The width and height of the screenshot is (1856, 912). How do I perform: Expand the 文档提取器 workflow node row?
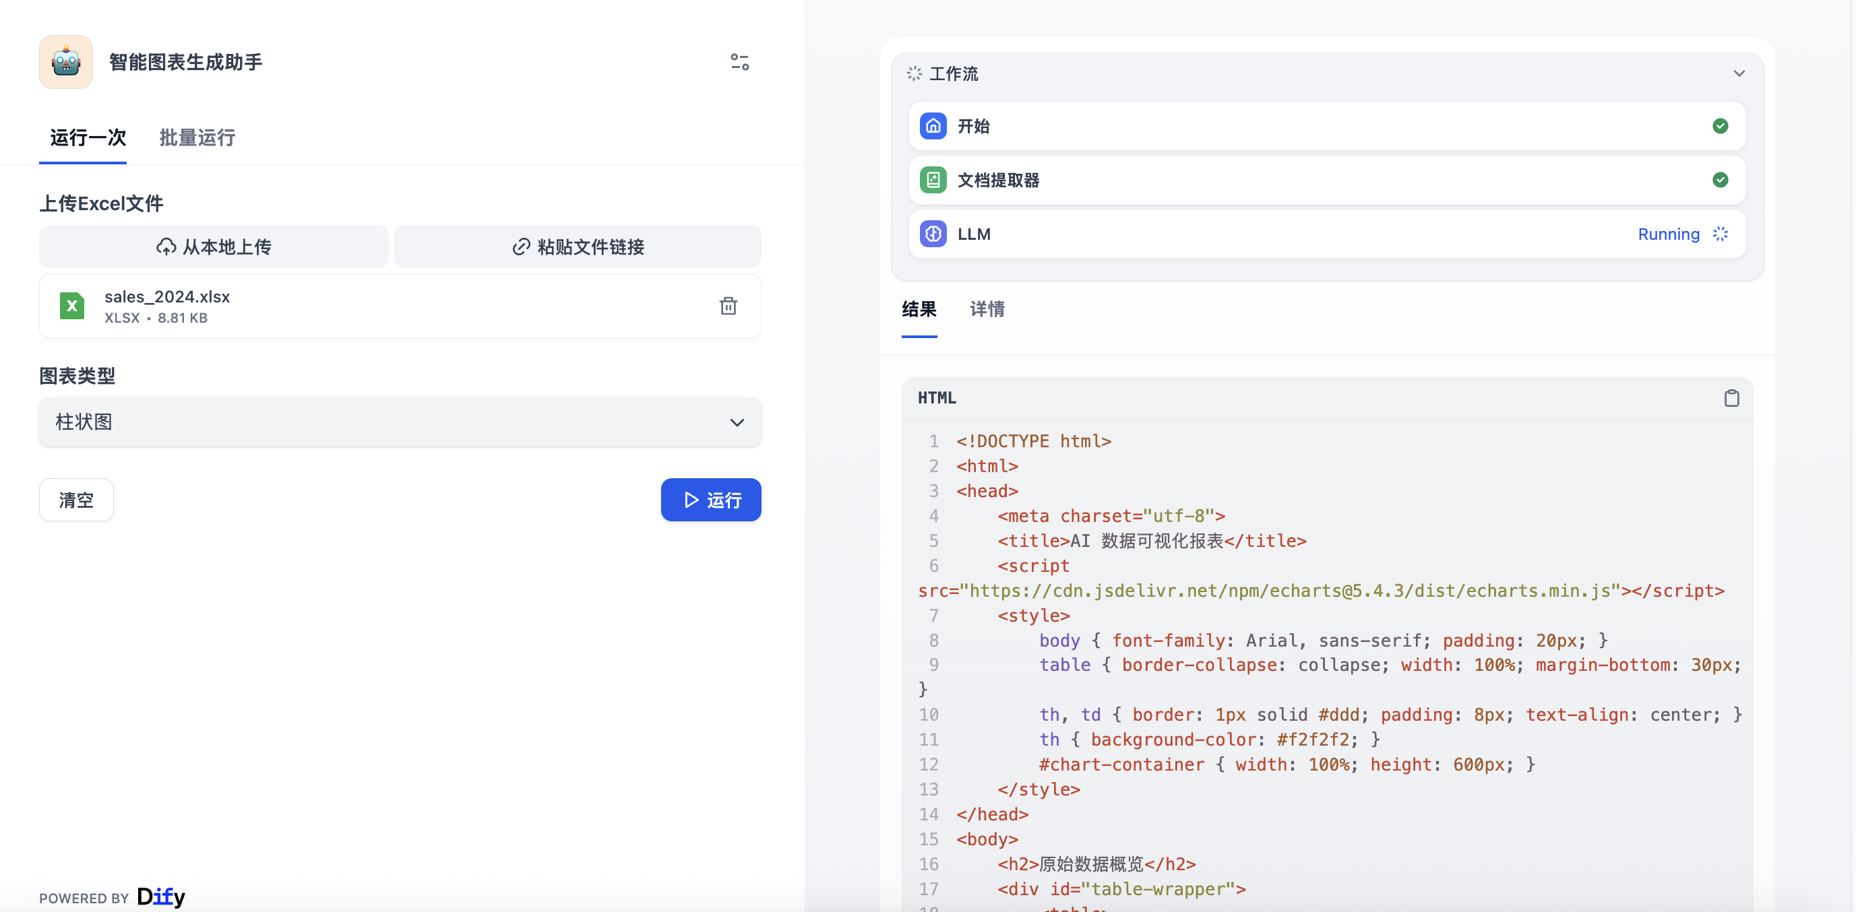1326,180
